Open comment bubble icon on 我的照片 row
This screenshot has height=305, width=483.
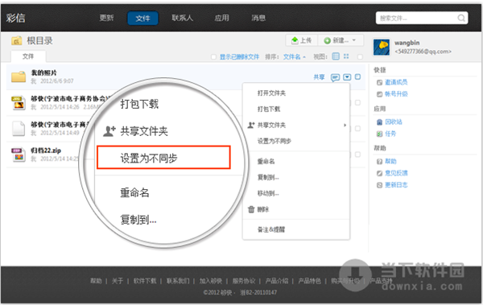[x=335, y=77]
